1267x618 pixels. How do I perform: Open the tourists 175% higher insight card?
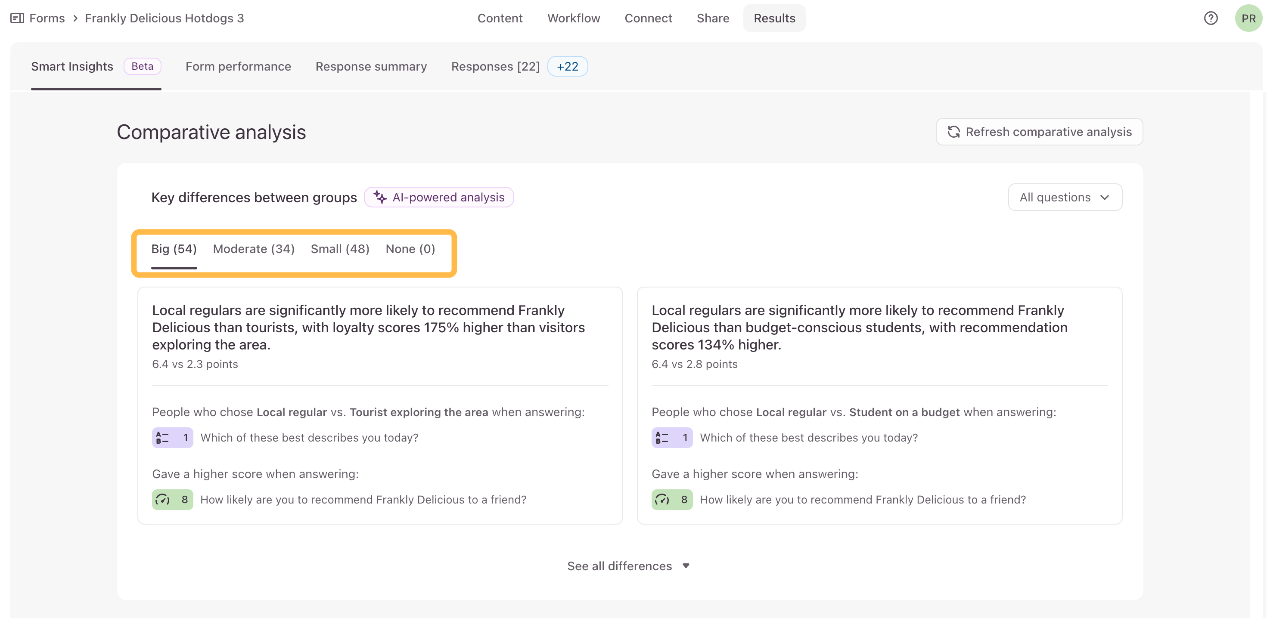[380, 405]
